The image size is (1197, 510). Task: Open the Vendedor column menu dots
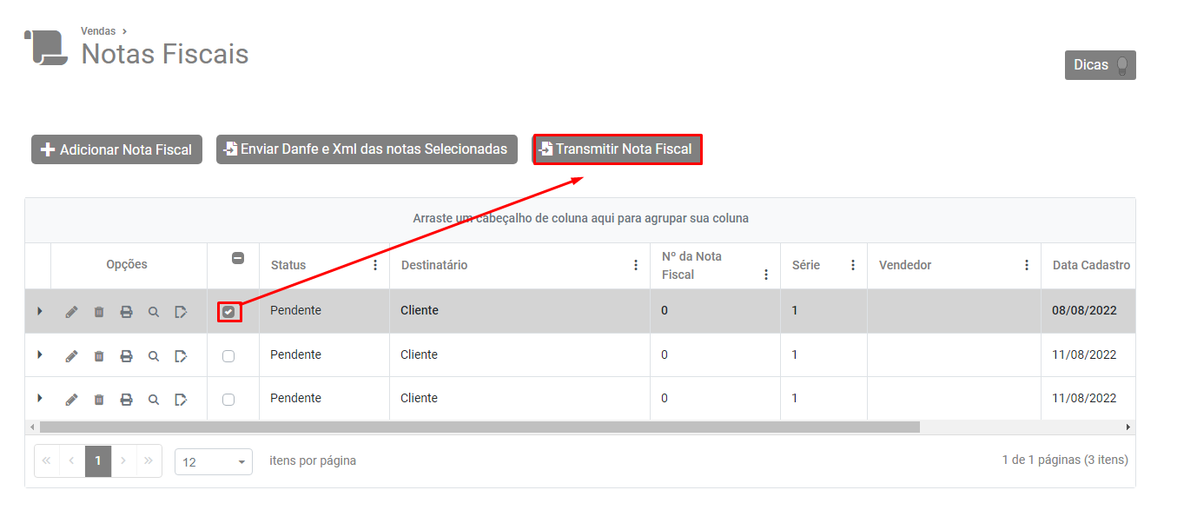[1027, 265]
